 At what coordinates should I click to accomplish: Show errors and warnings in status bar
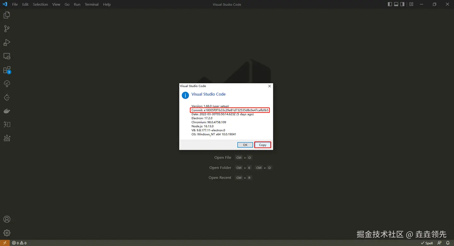point(19,243)
